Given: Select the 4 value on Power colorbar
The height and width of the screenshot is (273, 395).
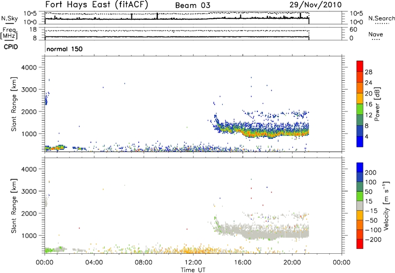Looking at the screenshot, I should pos(367,137).
